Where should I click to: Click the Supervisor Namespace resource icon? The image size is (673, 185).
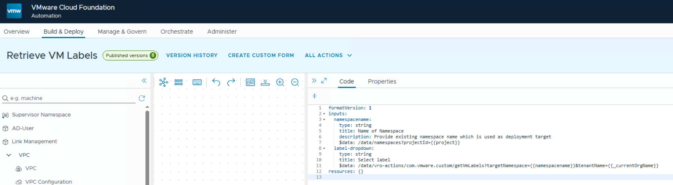click(5, 115)
